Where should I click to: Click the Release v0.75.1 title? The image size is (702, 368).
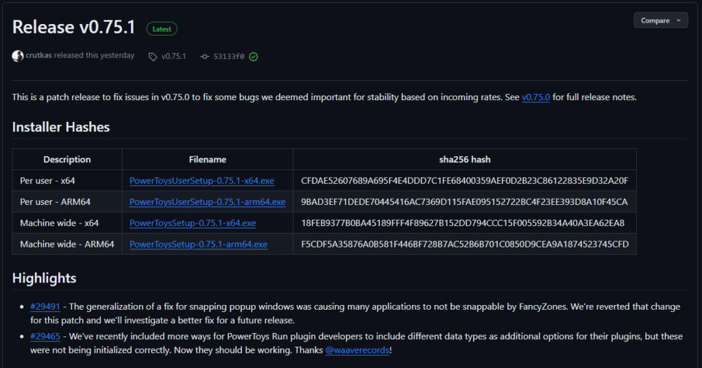[73, 27]
